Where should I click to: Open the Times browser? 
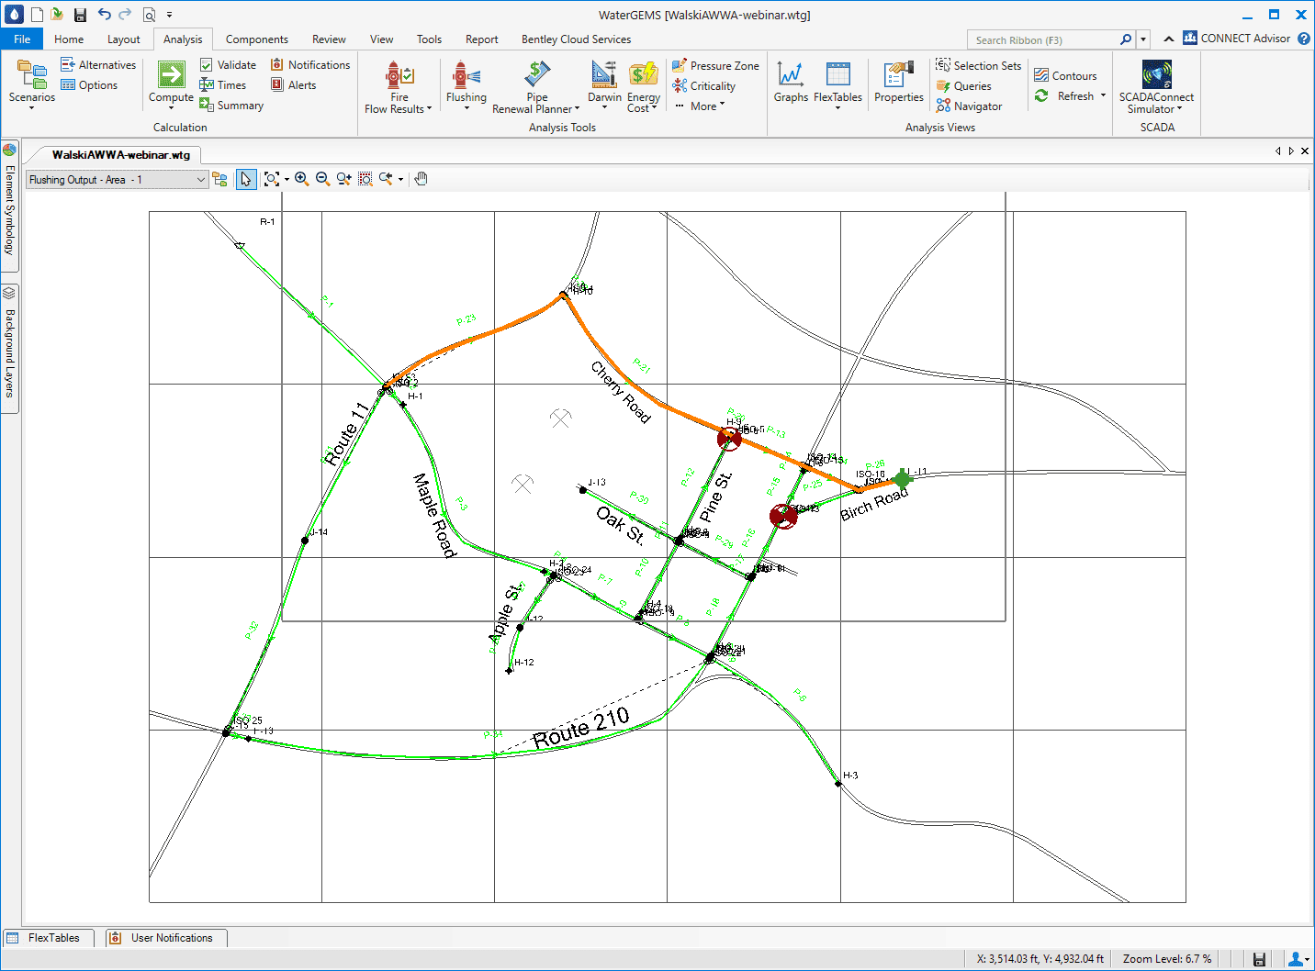(223, 85)
